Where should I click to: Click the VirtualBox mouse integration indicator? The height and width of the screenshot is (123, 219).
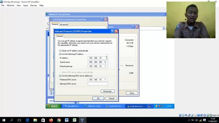pyautogui.click(x=208, y=115)
